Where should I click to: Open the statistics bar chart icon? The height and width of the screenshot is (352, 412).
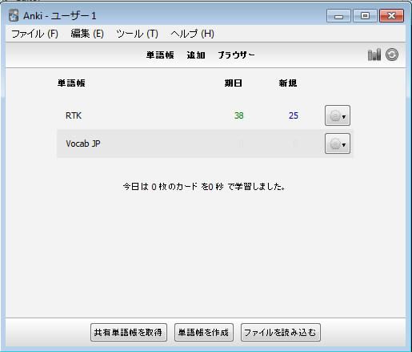374,55
